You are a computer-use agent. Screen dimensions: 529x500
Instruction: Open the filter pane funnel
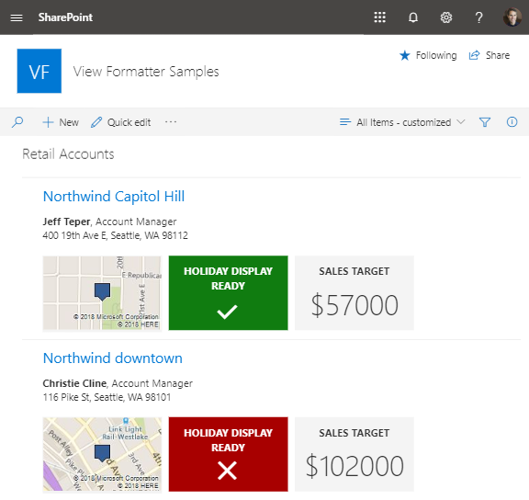[x=485, y=122]
